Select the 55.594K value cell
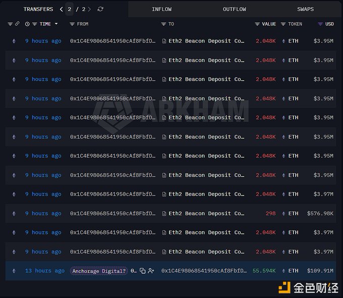Screen dimensions: 343x298 [264, 271]
